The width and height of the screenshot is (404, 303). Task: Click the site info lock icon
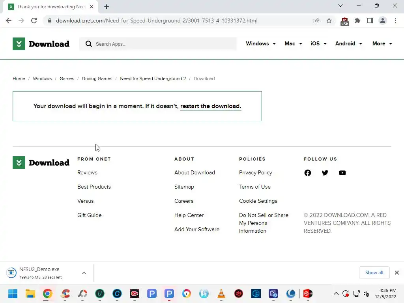[49, 21]
